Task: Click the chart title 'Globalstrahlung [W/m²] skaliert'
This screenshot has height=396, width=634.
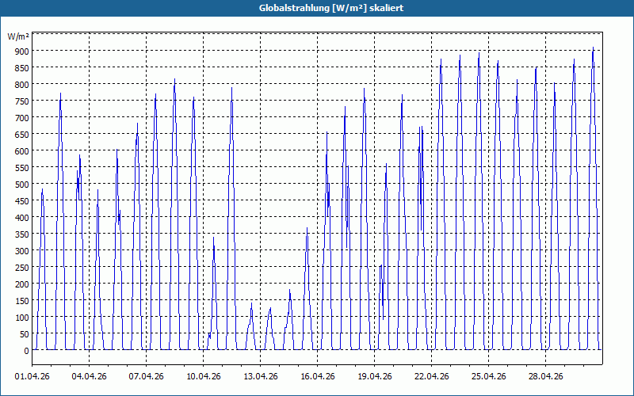Action: 331,8
